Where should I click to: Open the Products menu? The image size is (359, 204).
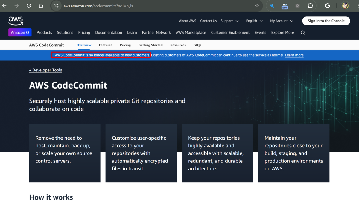pos(44,33)
